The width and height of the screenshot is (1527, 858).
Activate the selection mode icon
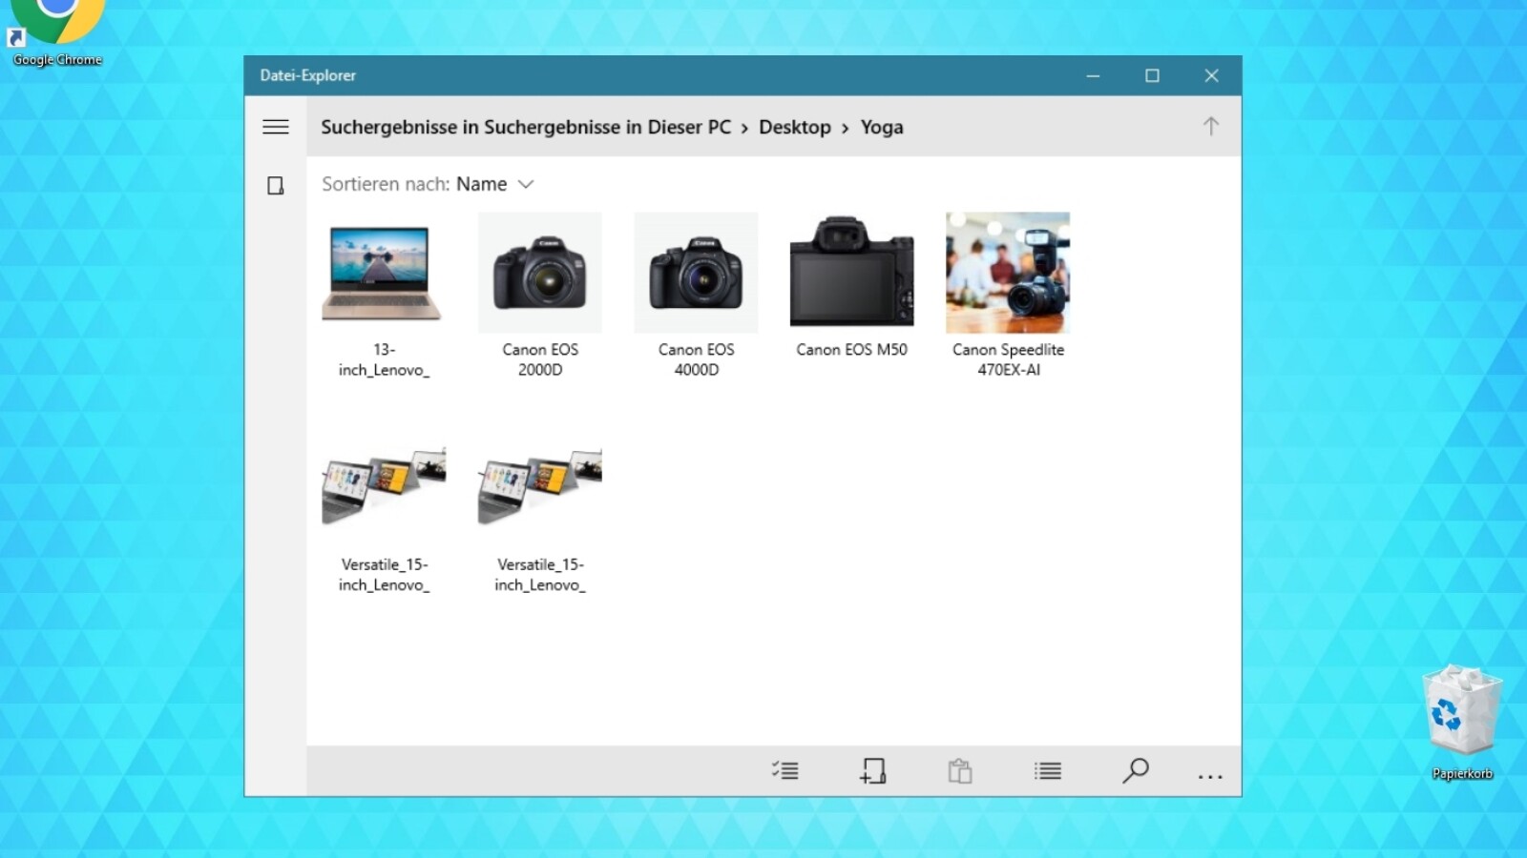tap(784, 770)
